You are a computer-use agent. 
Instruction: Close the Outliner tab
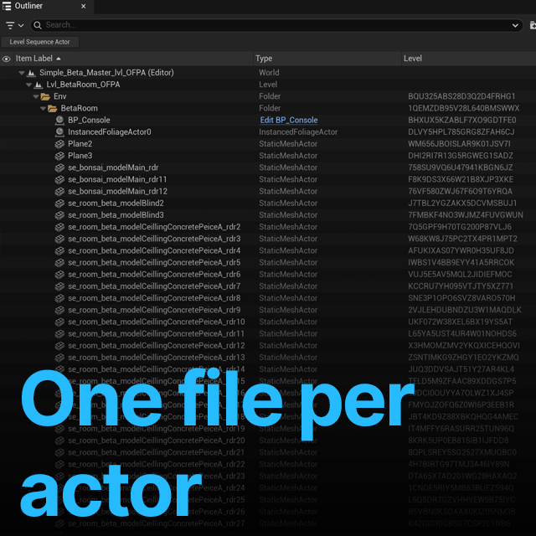click(x=83, y=6)
